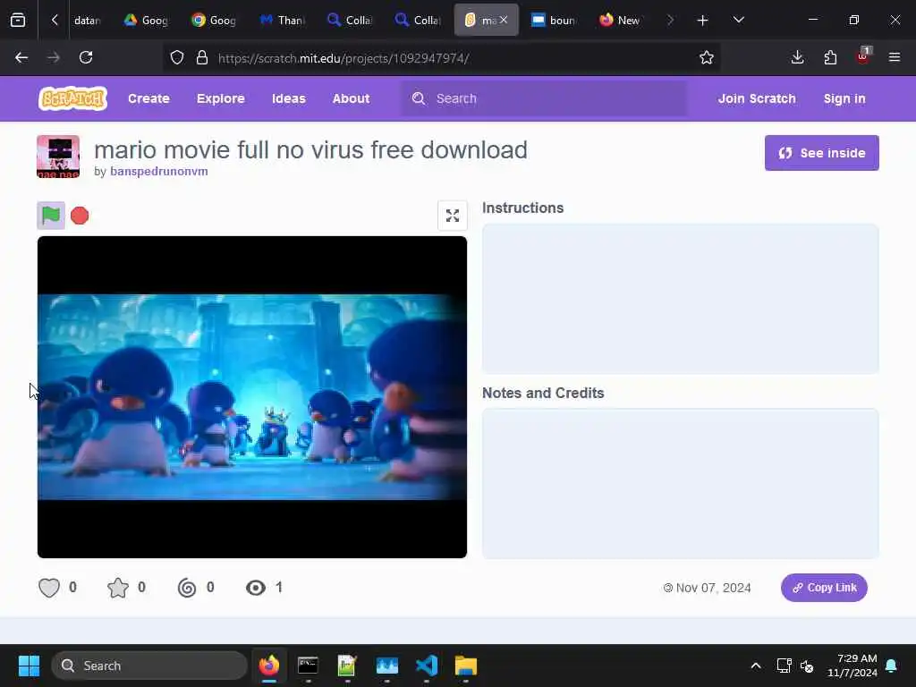Click the Copy Link button
This screenshot has width=916, height=687.
[824, 588]
